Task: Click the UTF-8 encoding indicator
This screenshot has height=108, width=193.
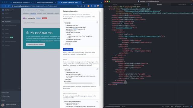Action: click(x=167, y=106)
